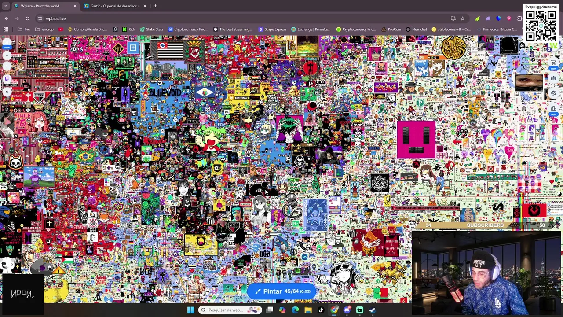Open The best streaming... bookmark
The height and width of the screenshot is (317, 563).
(233, 29)
